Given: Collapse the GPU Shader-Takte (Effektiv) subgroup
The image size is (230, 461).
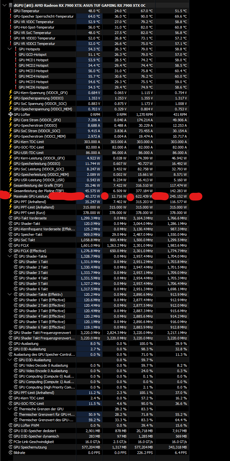Looking at the screenshot, I should coord(10,295).
